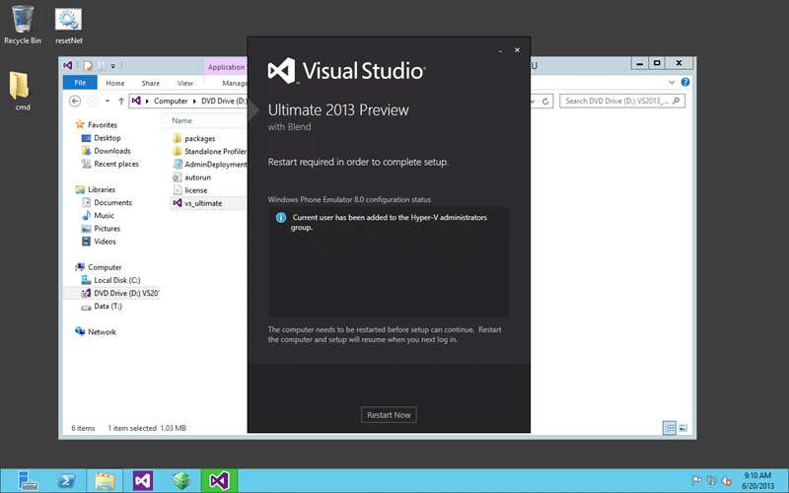Select Recent places under Favorites
The width and height of the screenshot is (789, 493).
(x=115, y=164)
